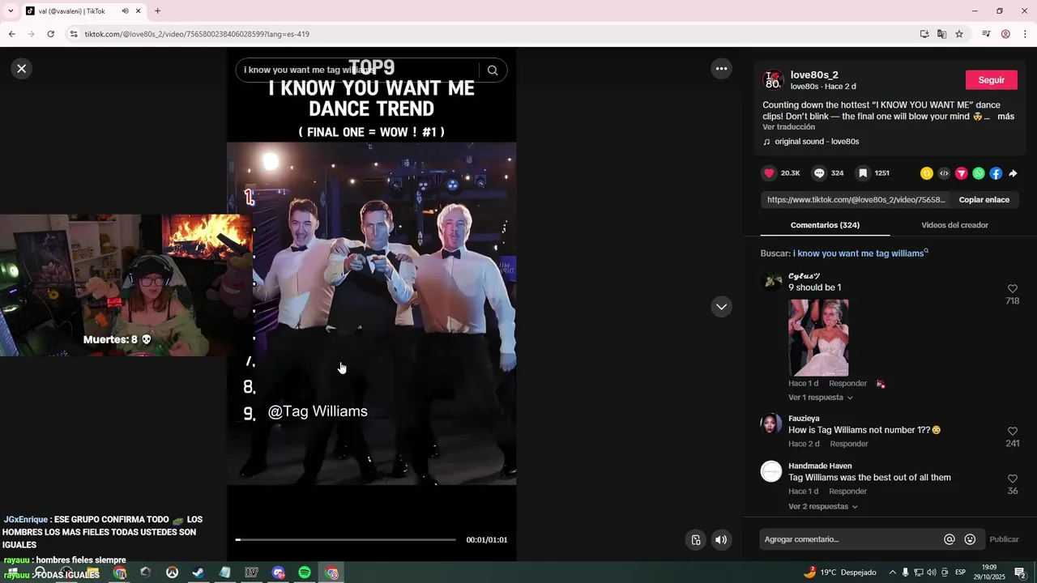This screenshot has height=583, width=1037.
Task: Click the address bar URL
Action: click(x=197, y=34)
